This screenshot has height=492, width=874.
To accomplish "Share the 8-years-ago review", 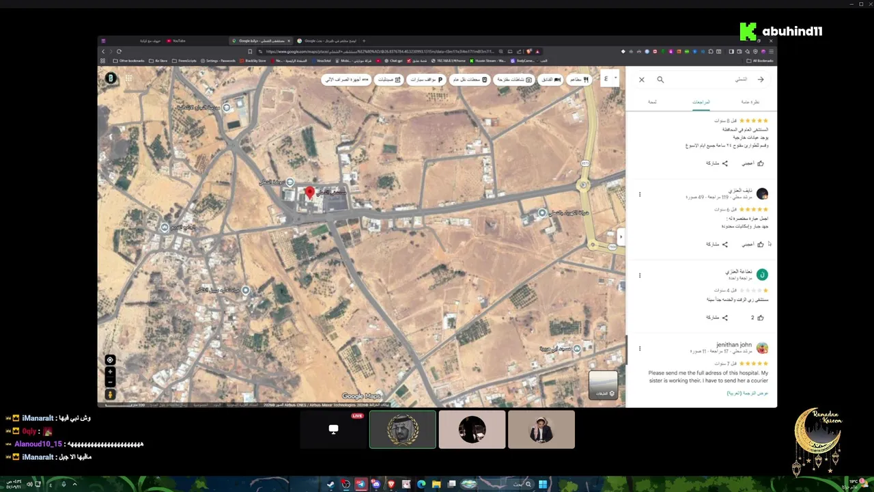I will coord(717,163).
